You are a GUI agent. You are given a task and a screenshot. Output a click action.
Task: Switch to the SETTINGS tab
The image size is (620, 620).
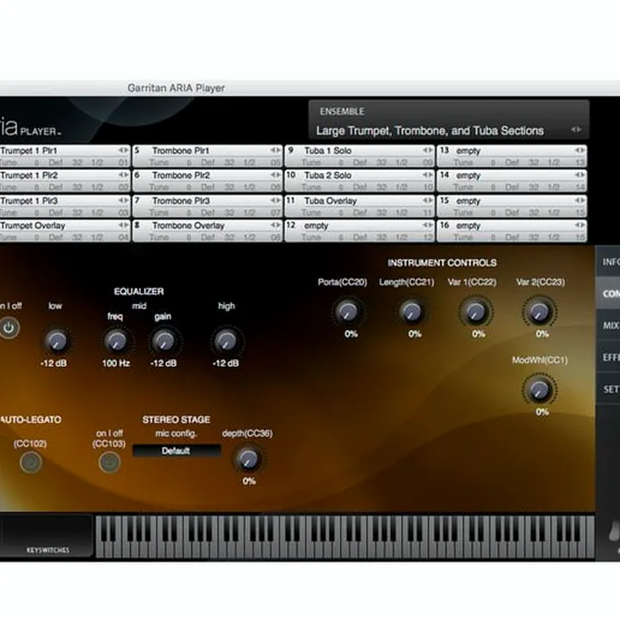[609, 389]
